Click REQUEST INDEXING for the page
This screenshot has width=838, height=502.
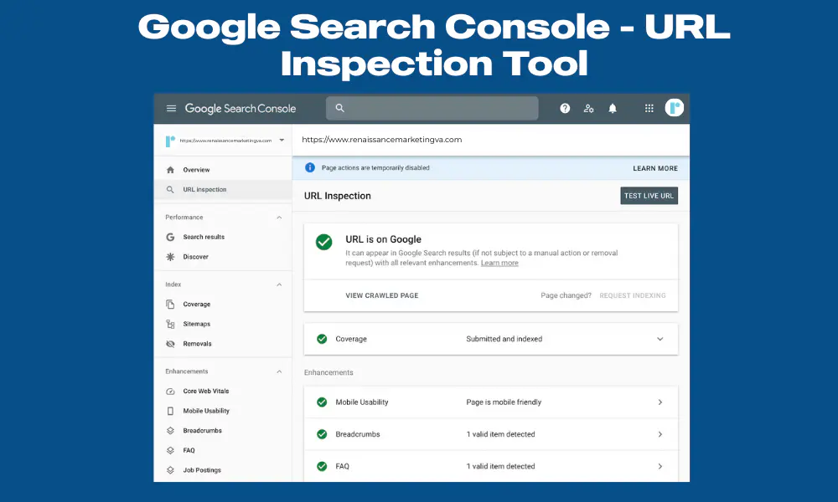[x=632, y=295]
